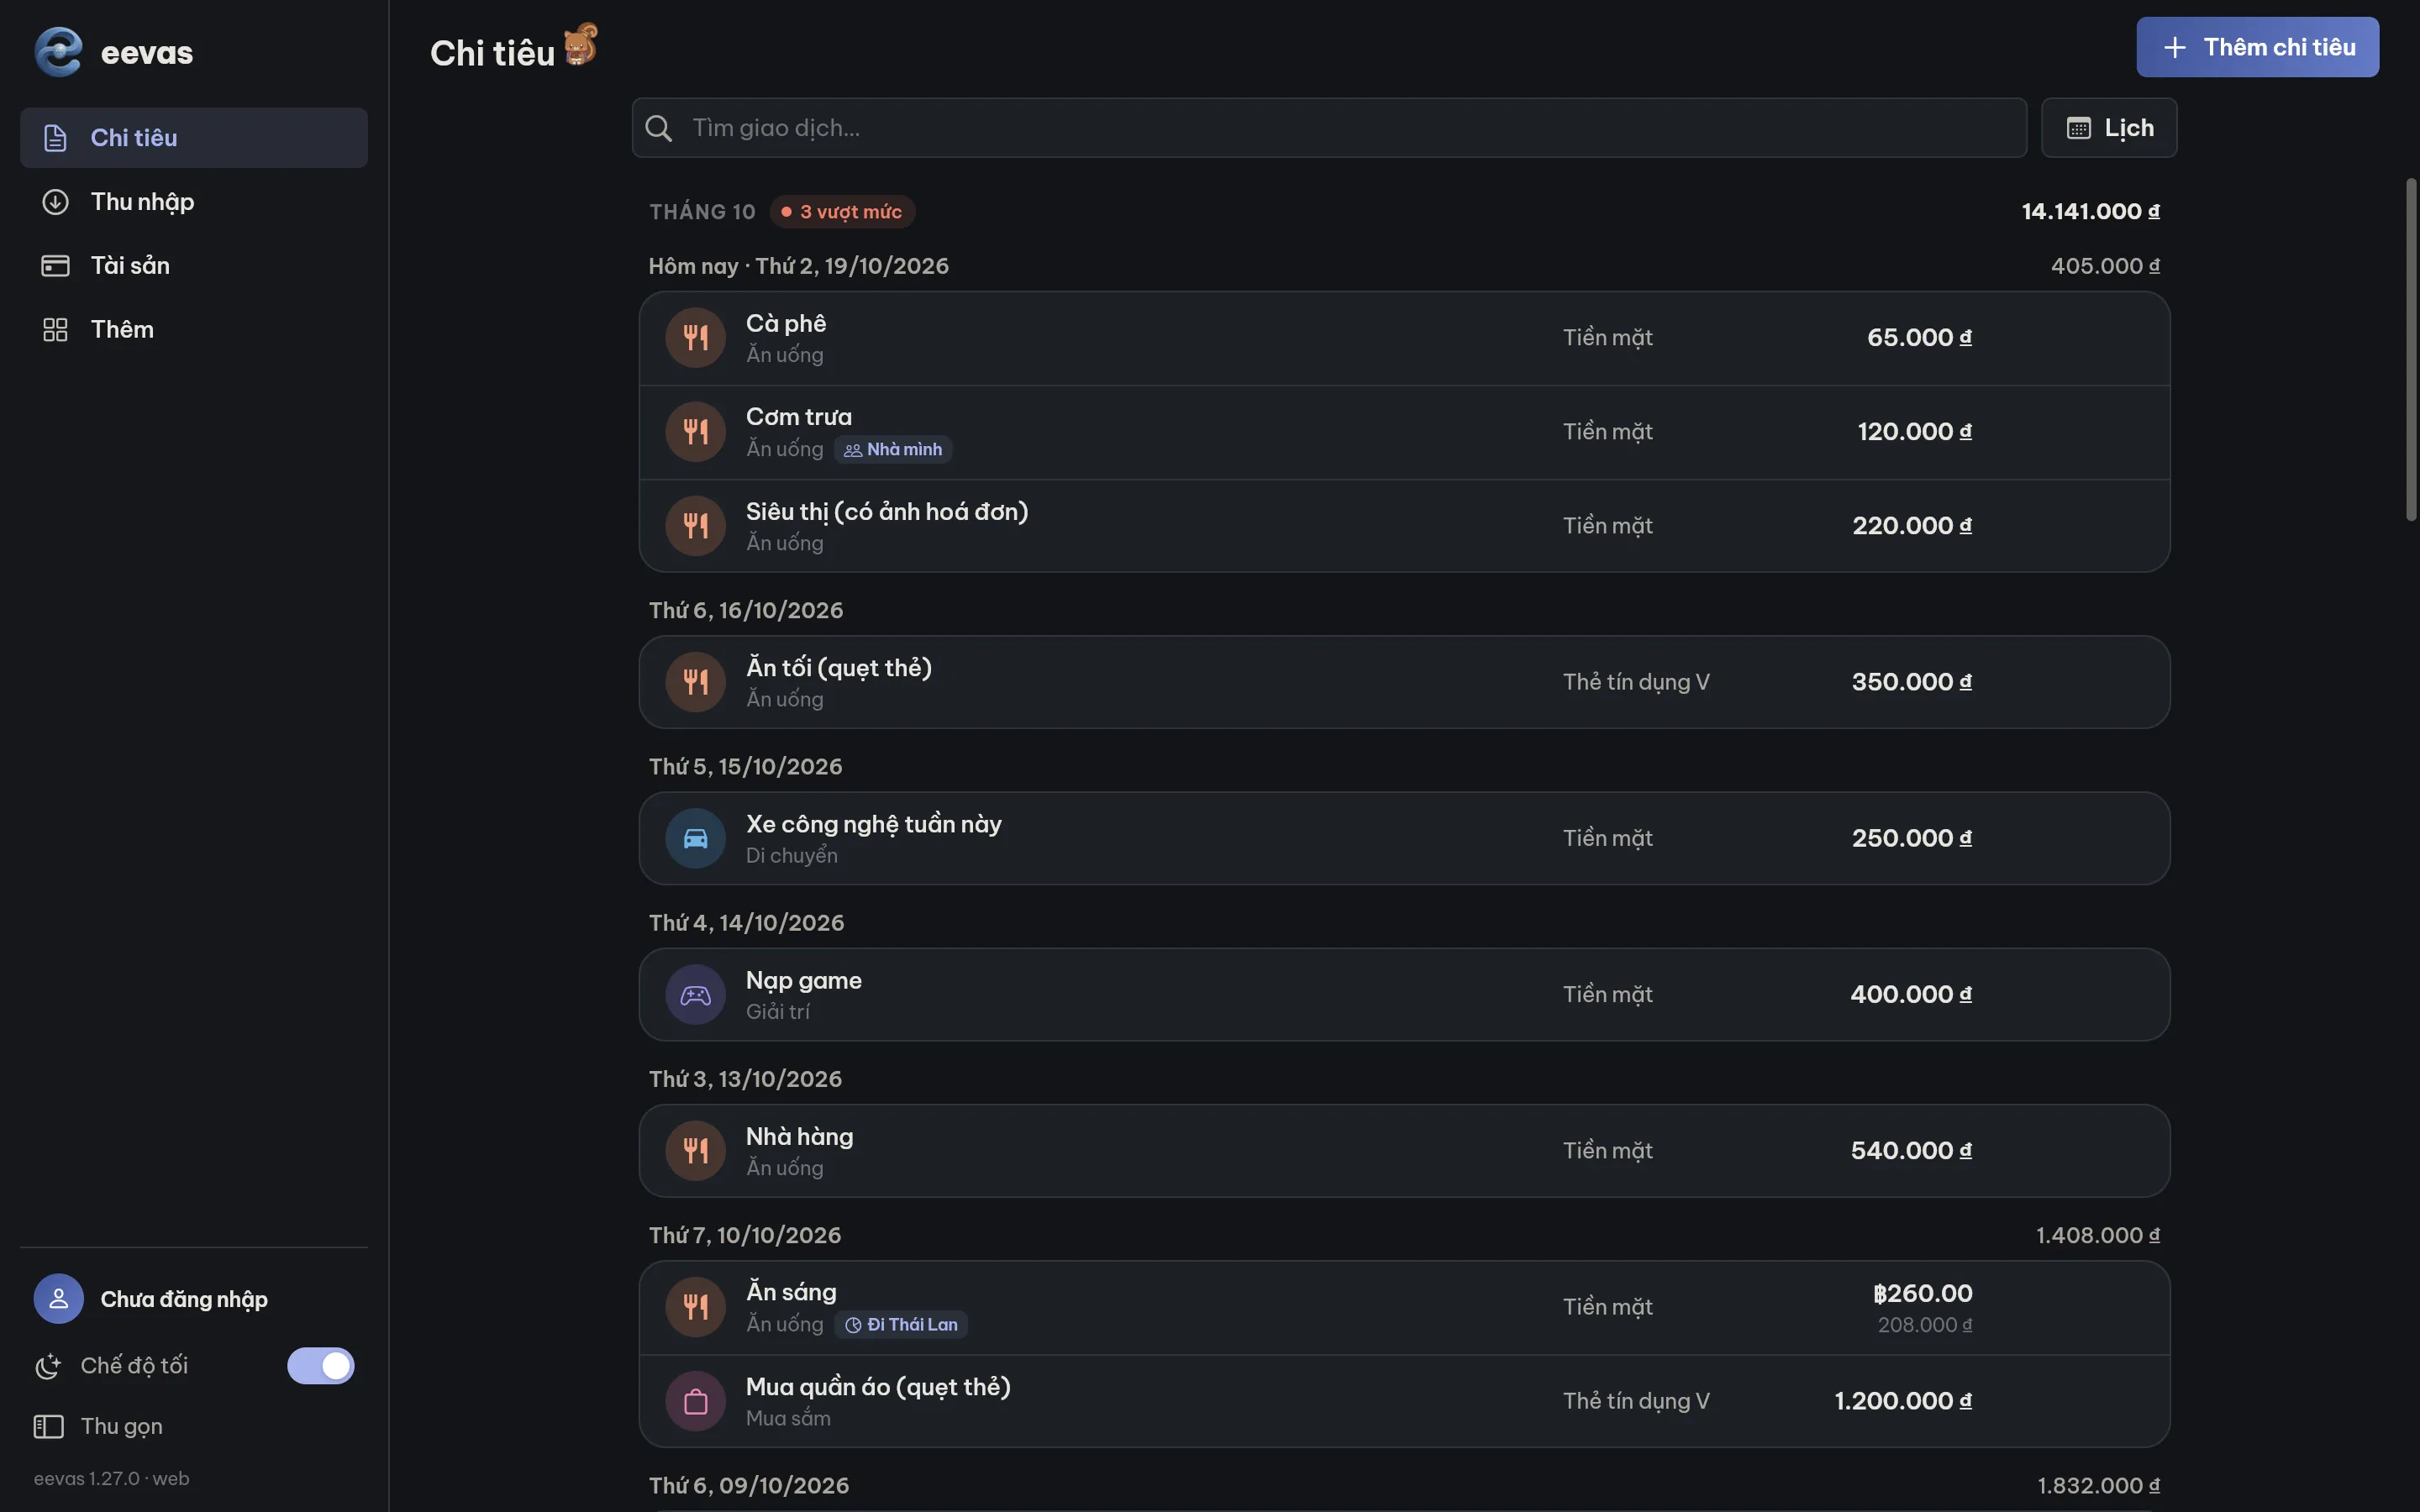Select the Chi tiêu sidebar item
The width and height of the screenshot is (2420, 1512).
tap(194, 138)
